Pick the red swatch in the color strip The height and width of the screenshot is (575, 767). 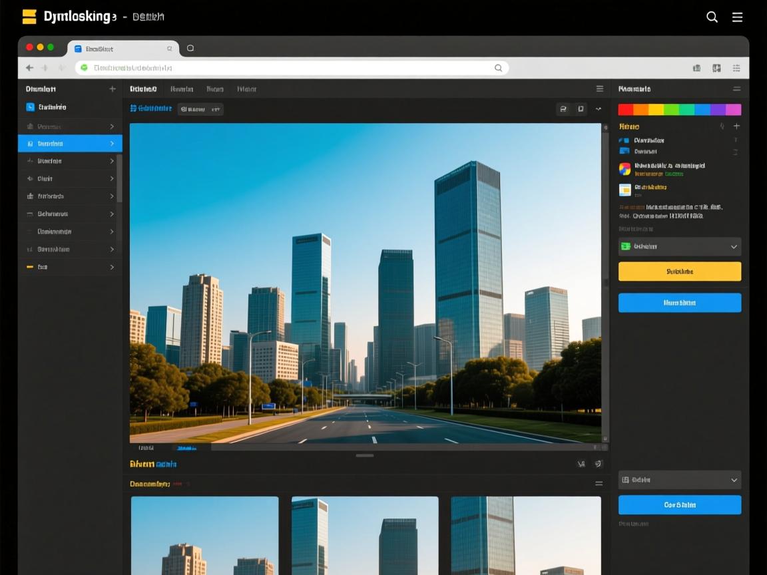pyautogui.click(x=625, y=110)
